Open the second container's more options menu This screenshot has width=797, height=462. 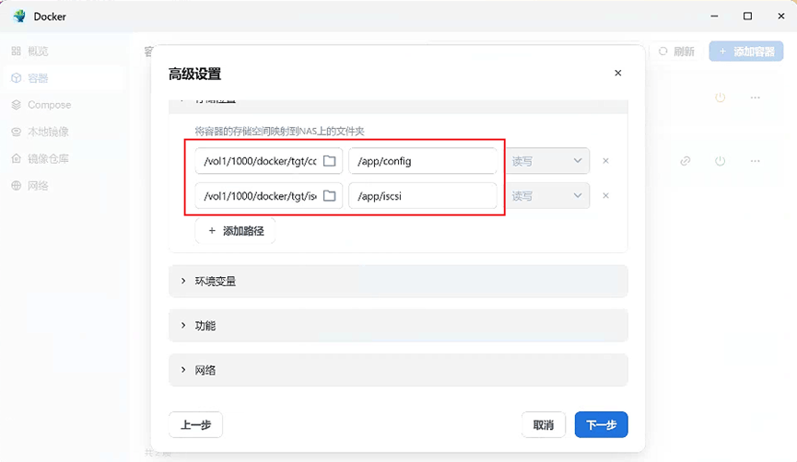(756, 161)
